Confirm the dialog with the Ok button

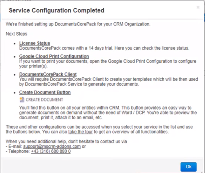(x=189, y=167)
